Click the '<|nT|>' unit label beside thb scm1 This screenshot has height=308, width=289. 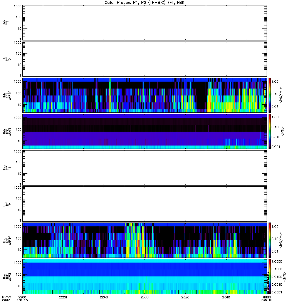click(283, 131)
